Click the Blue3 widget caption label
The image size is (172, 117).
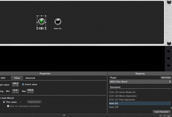pyautogui.click(x=41, y=28)
